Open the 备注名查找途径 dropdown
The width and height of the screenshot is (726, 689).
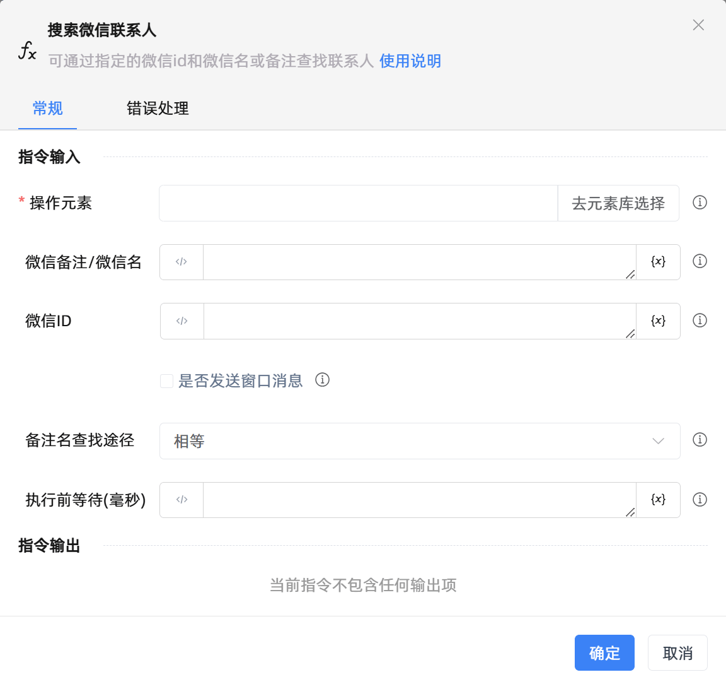(420, 441)
